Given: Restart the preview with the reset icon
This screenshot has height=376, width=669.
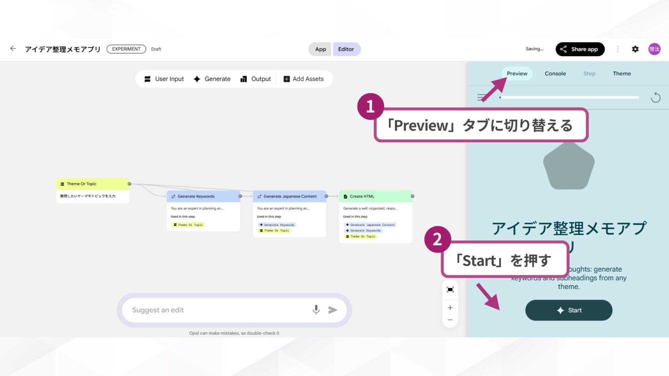Looking at the screenshot, I should [656, 97].
